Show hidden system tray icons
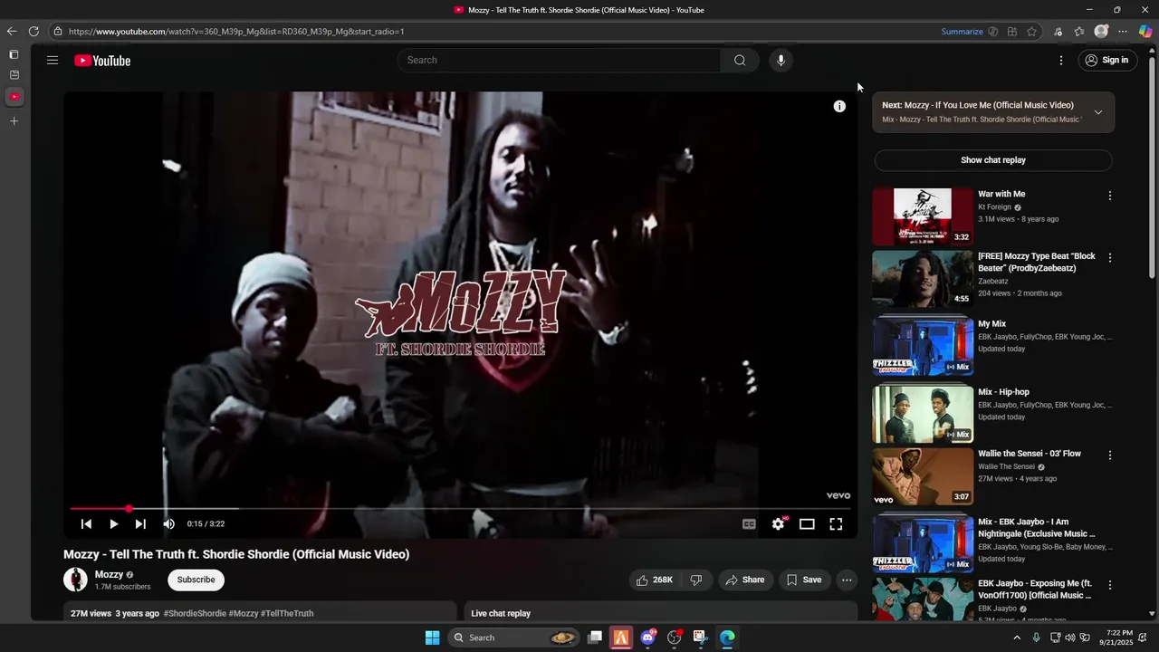Screen dimensions: 1159x652 click(1017, 638)
